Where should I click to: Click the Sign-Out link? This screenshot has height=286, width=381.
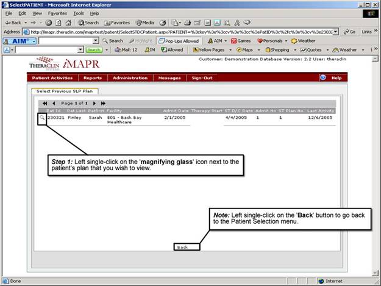(x=202, y=78)
